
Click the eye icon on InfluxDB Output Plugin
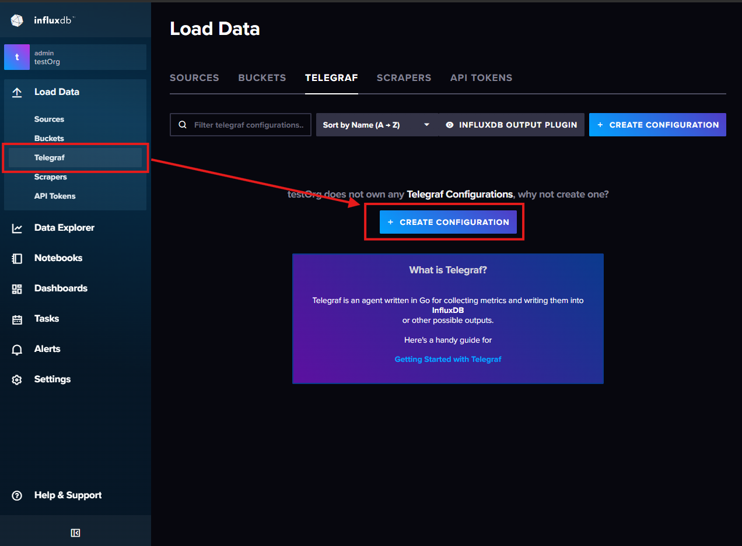(449, 125)
